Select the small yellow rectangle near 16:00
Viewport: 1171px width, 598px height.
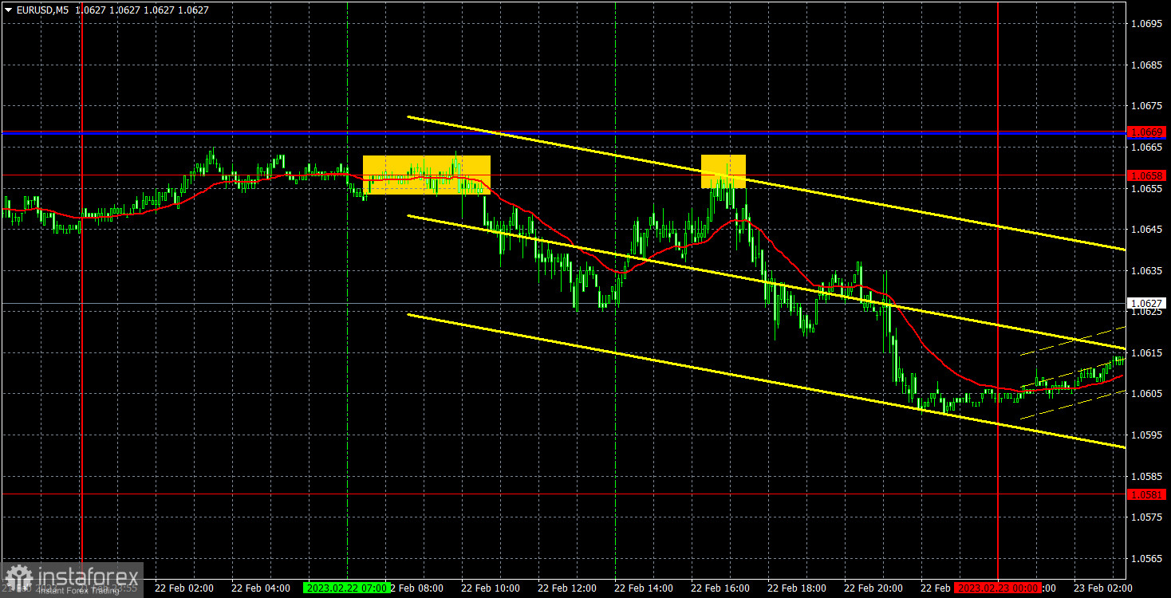tap(723, 171)
